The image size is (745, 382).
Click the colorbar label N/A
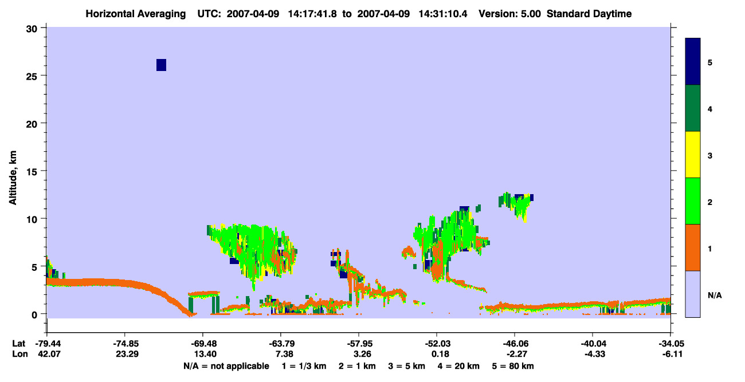(714, 294)
